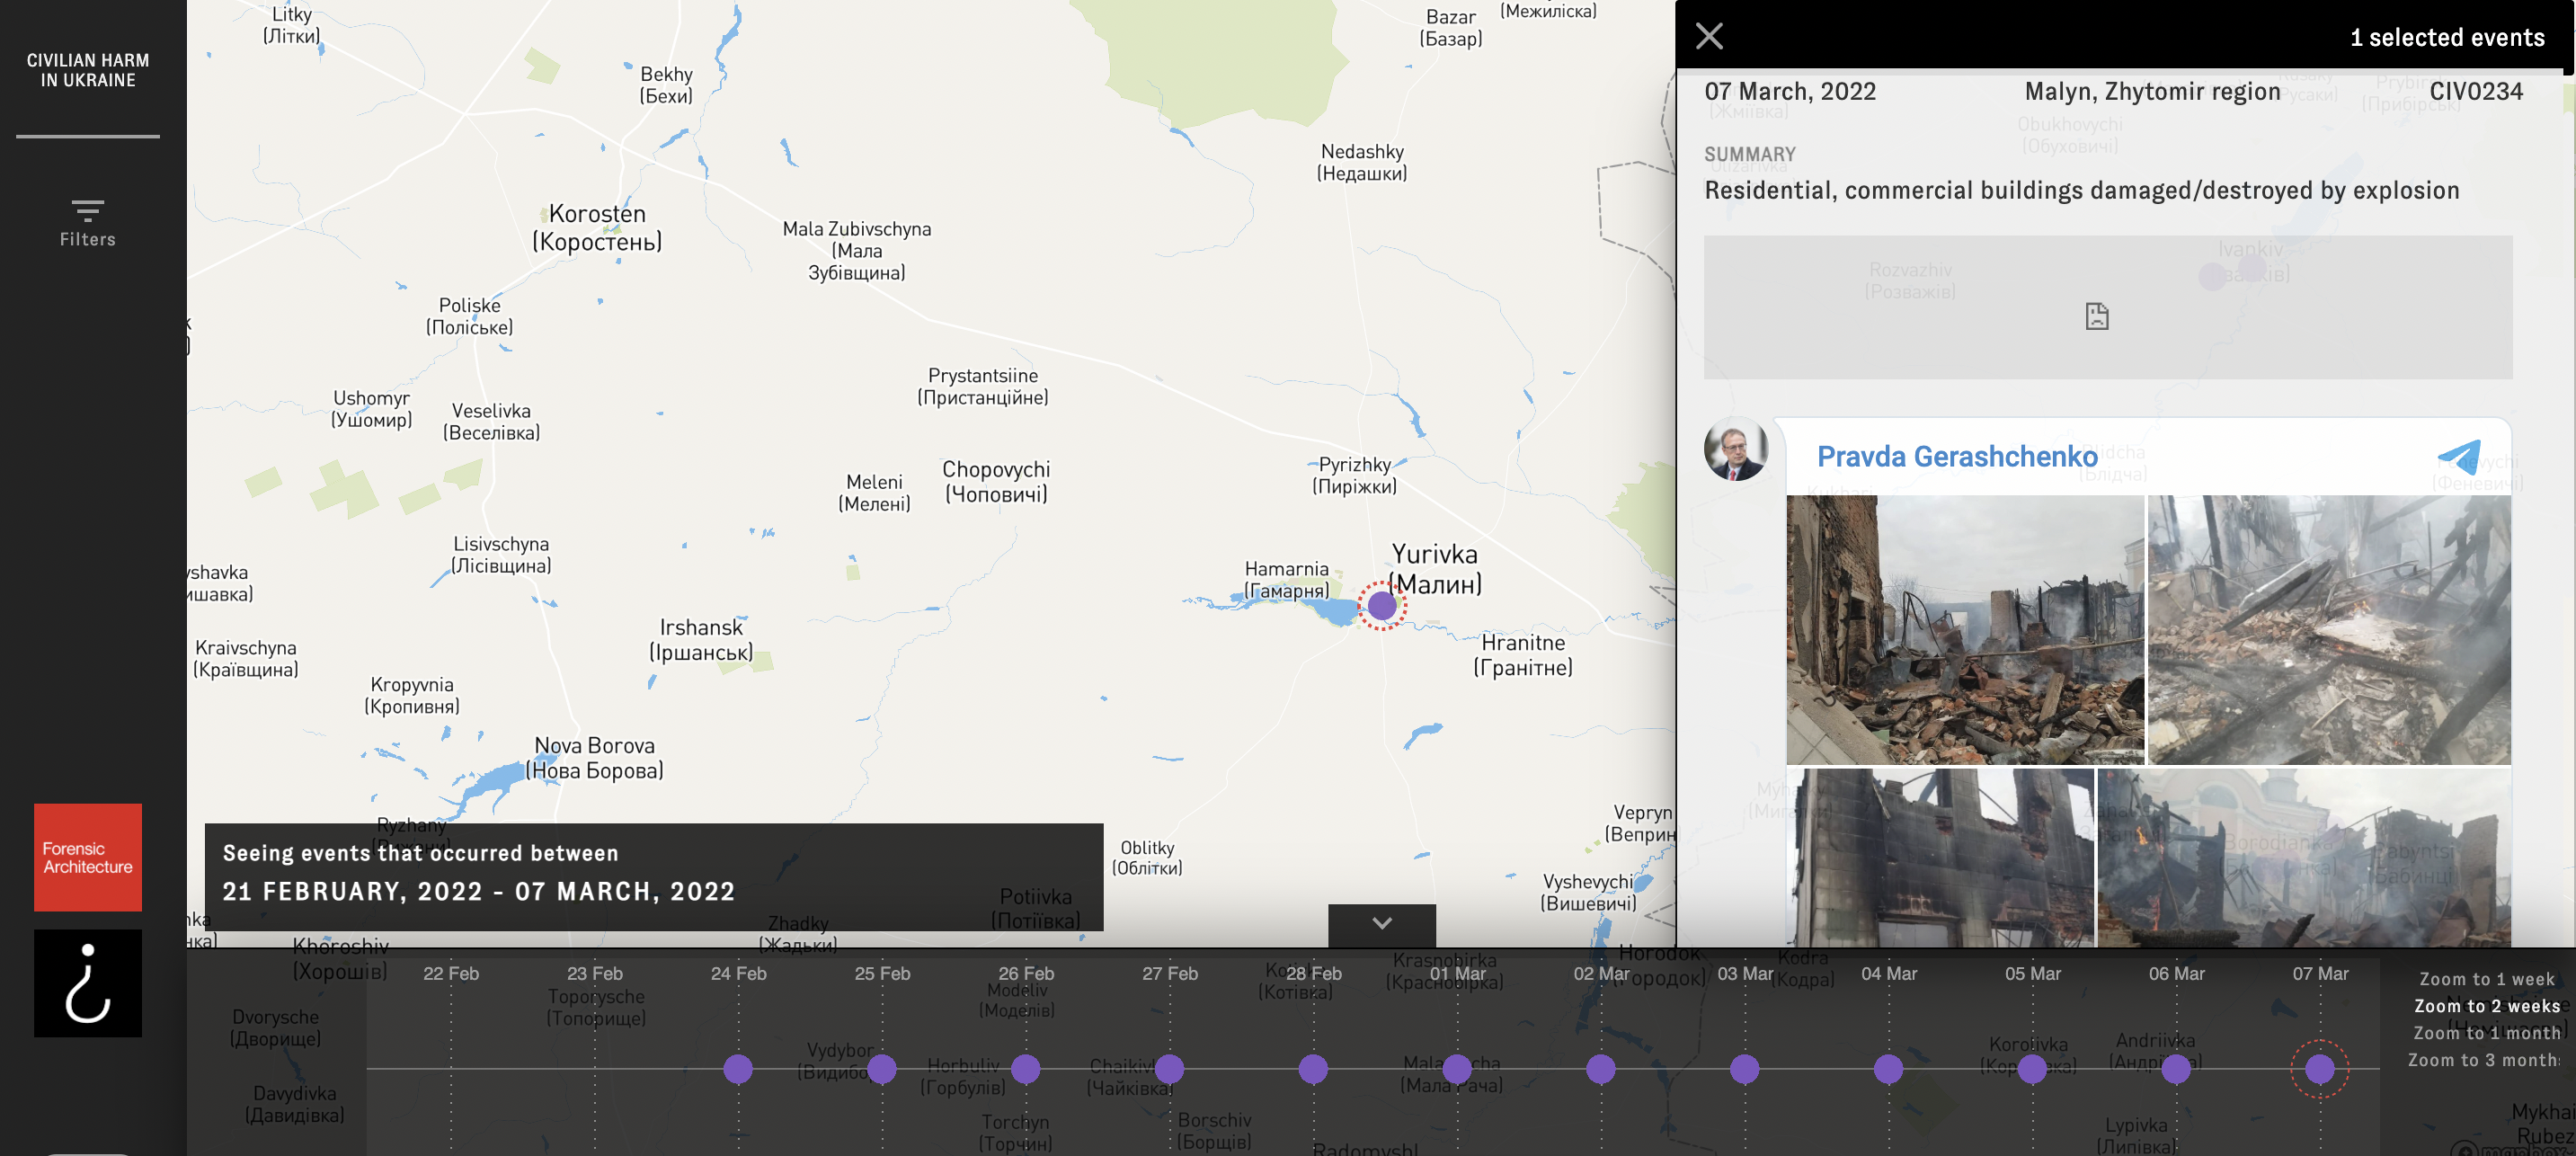Screen dimensions: 2576x1156
Task: Click the event summary description text
Action: click(x=2081, y=190)
